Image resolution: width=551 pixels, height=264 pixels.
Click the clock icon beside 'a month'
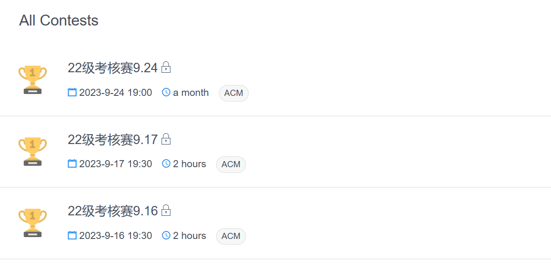tap(166, 93)
